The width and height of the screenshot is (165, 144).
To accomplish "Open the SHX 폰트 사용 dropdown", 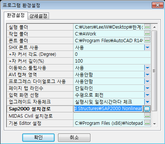I will pos(147,47).
